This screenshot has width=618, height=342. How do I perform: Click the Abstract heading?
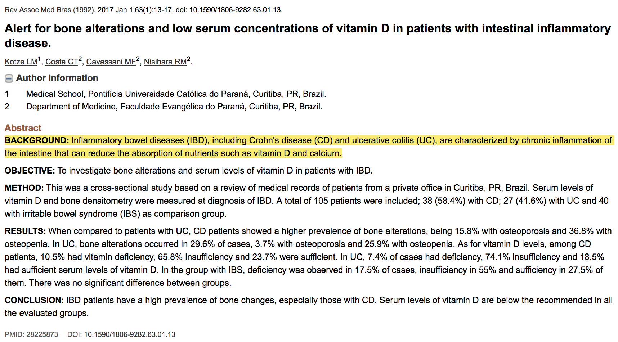coord(23,128)
